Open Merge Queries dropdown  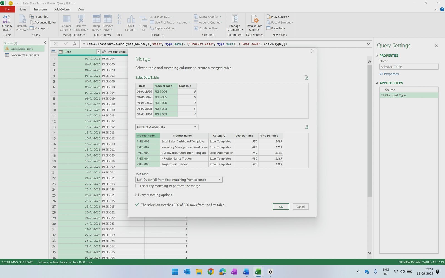point(207,17)
